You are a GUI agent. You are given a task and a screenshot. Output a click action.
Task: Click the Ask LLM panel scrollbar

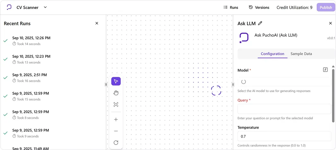[333, 95]
